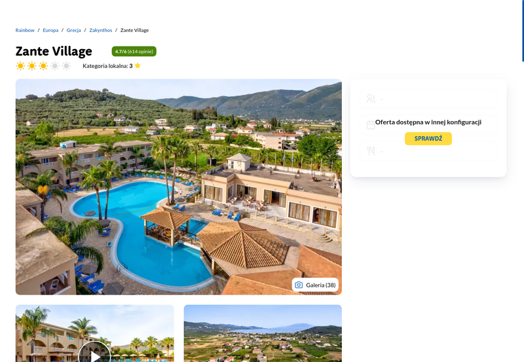Navigate to Zakynthos breadcrumb
The height and width of the screenshot is (362, 524).
point(101,30)
